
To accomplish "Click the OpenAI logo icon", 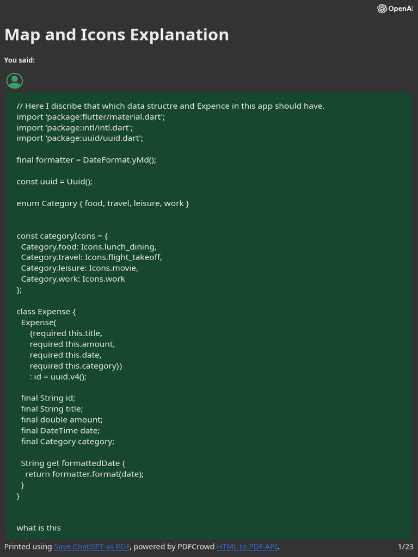I will click(x=382, y=8).
